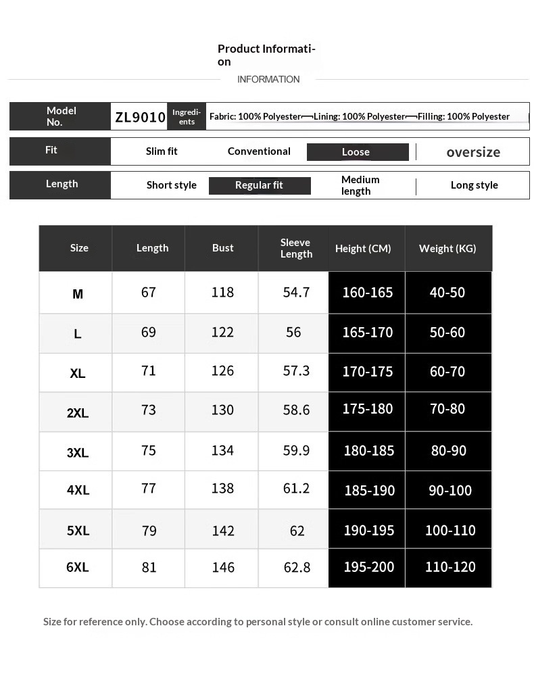Click the Size column header

tap(79, 248)
